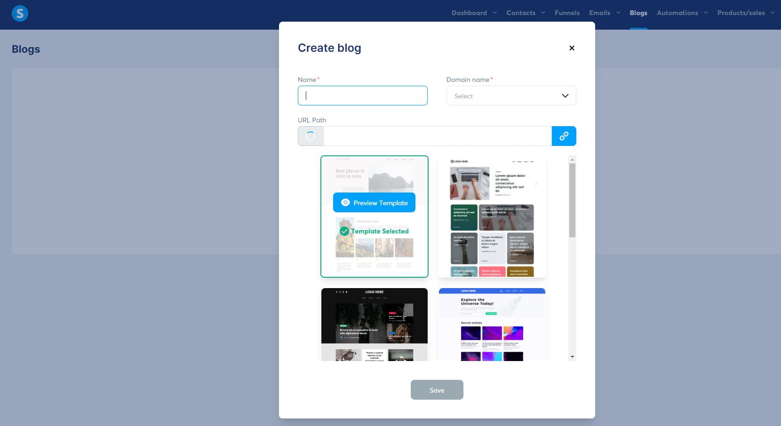Select the Explore the Universe Today template
The height and width of the screenshot is (426, 781).
coord(492,324)
